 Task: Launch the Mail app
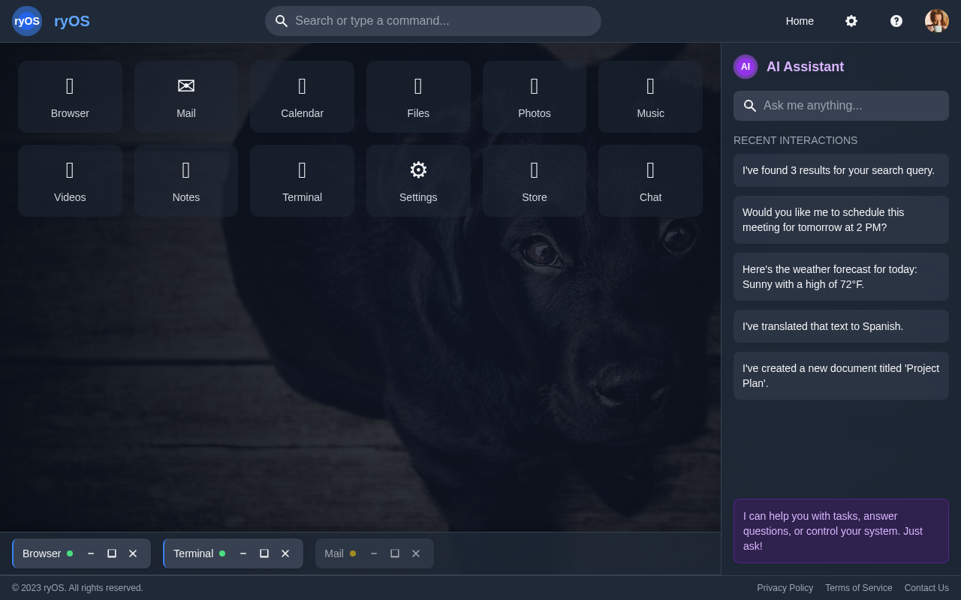click(186, 97)
